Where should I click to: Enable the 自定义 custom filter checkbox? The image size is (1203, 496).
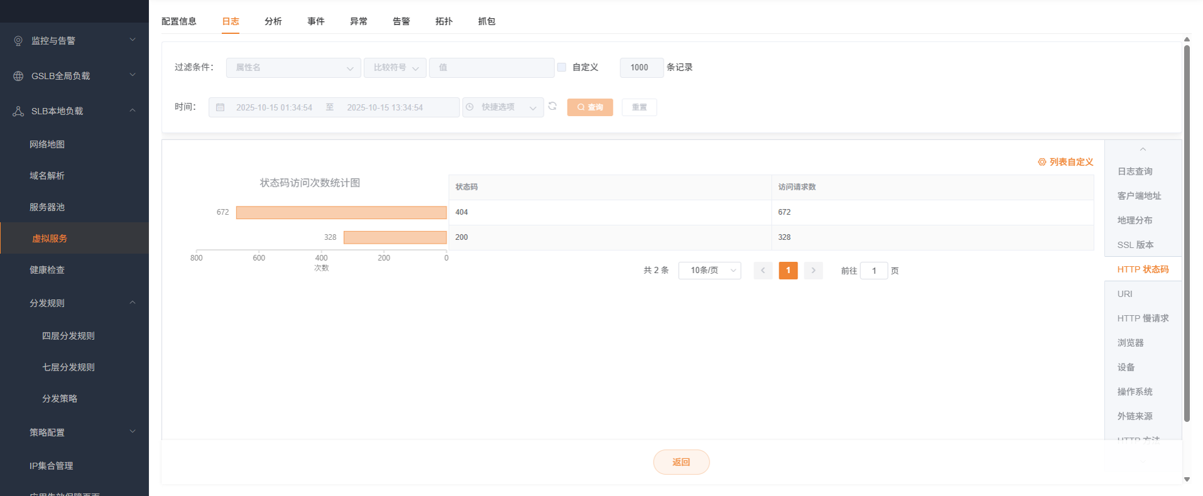point(562,67)
